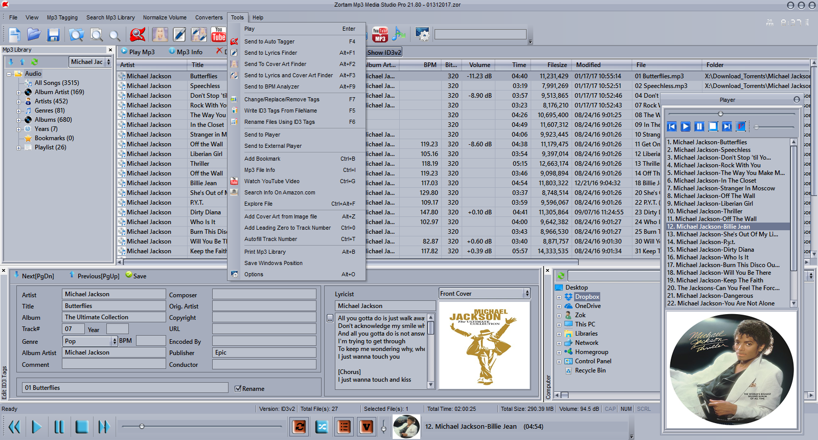This screenshot has width=818, height=440.
Task: Click the Player window seek slider
Action: click(x=731, y=114)
